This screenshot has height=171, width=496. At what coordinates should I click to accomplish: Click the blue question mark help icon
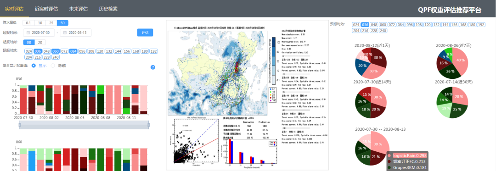(x=153, y=67)
